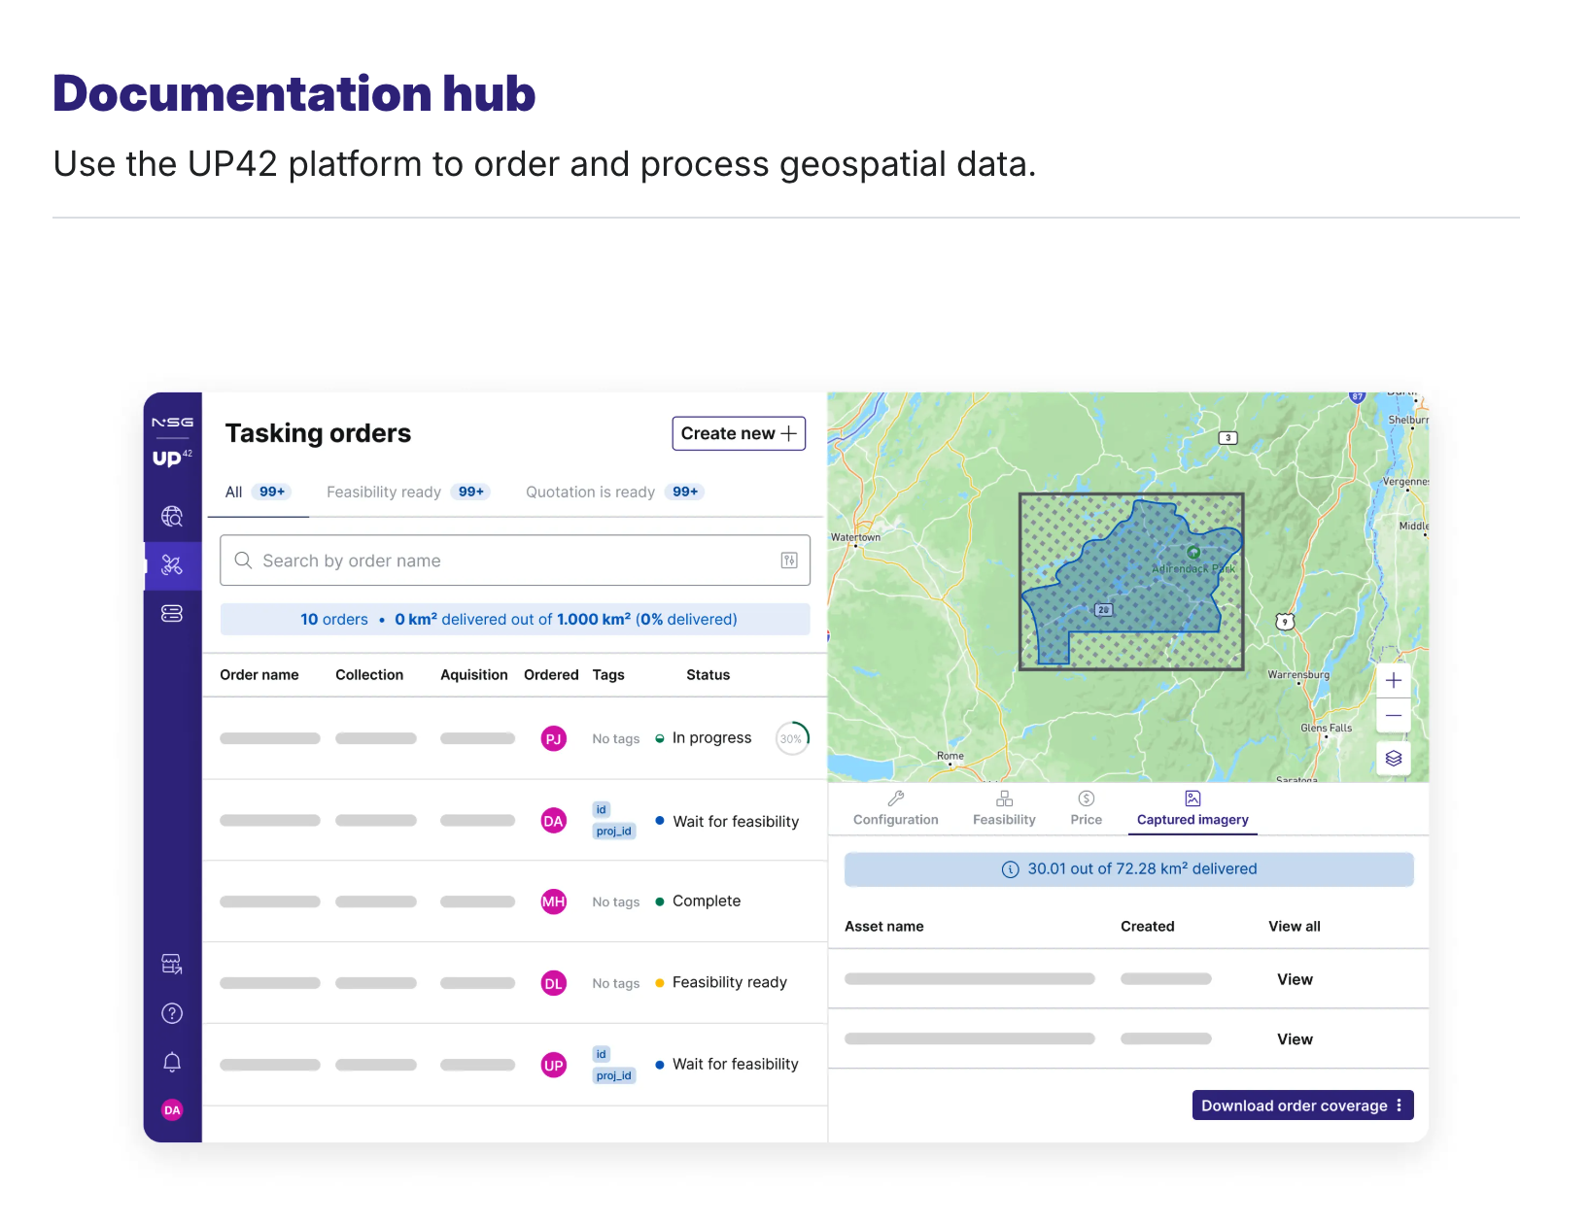
Task: Click the Complete status text
Action: tap(707, 901)
